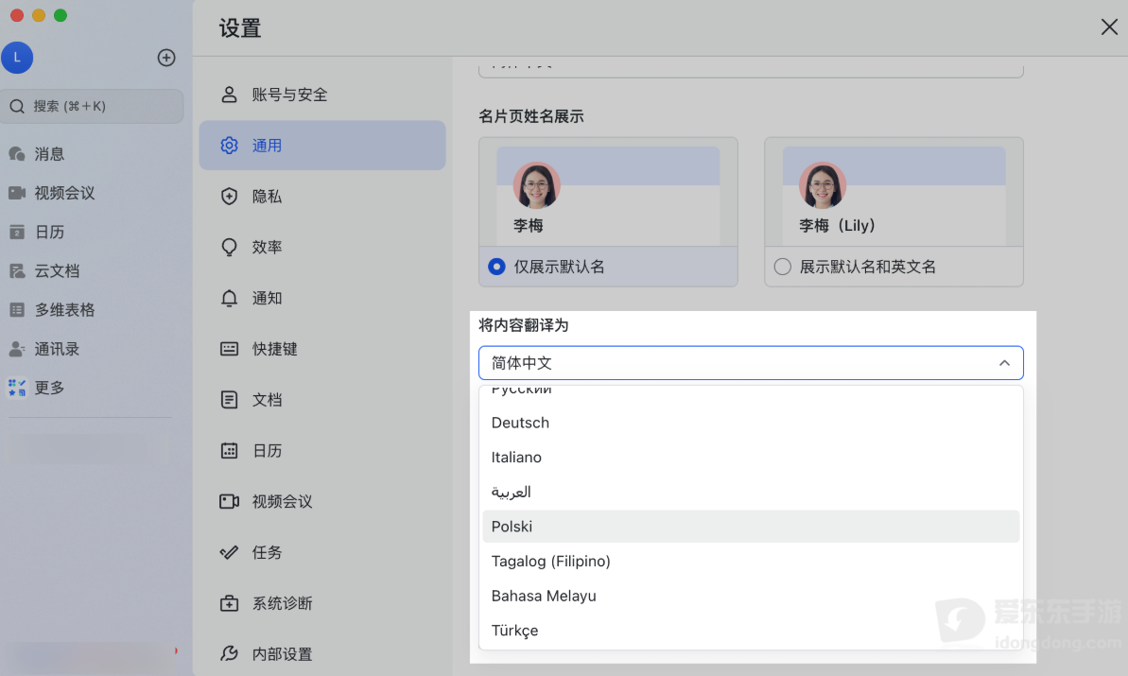The image size is (1128, 676).
Task: Open 通知 settings section
Action: click(322, 298)
